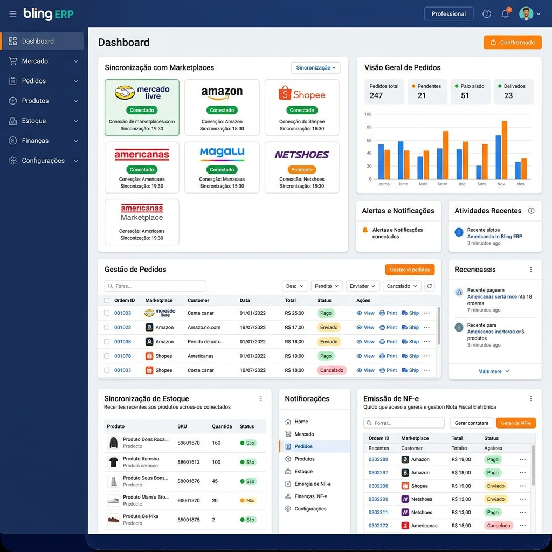Image resolution: width=552 pixels, height=552 pixels.
Task: Open the Doa filter dropdown
Action: 295,286
